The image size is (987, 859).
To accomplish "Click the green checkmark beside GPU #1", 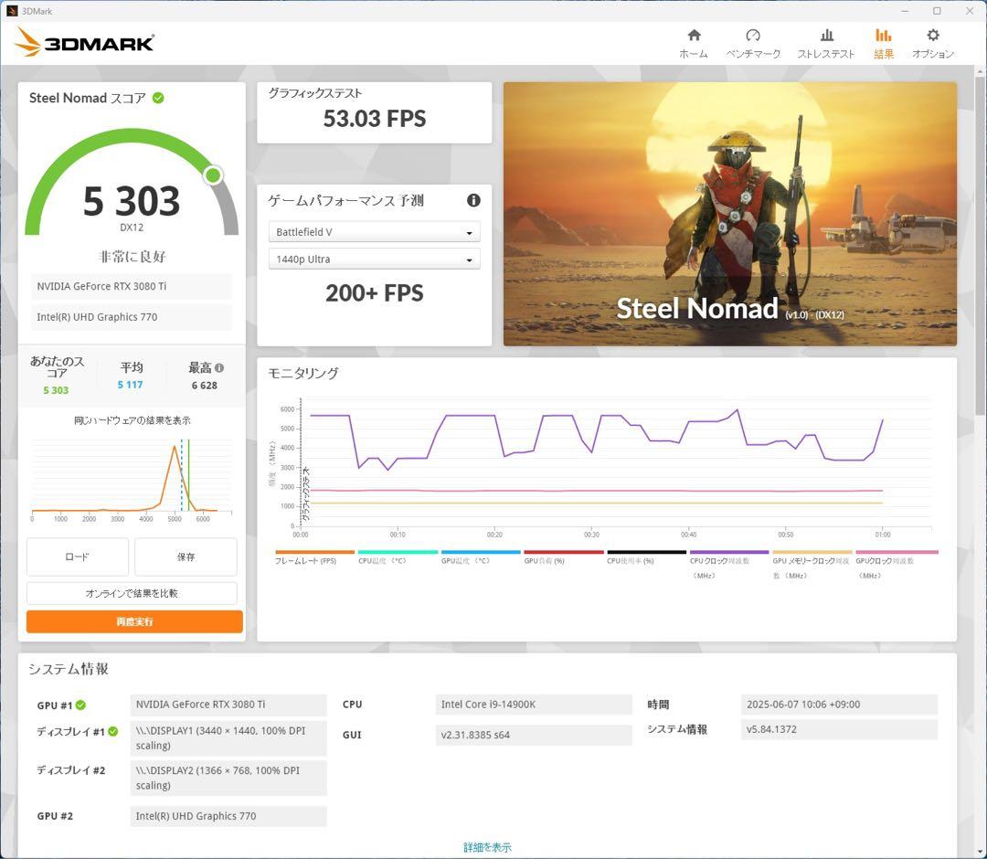I will point(81,705).
